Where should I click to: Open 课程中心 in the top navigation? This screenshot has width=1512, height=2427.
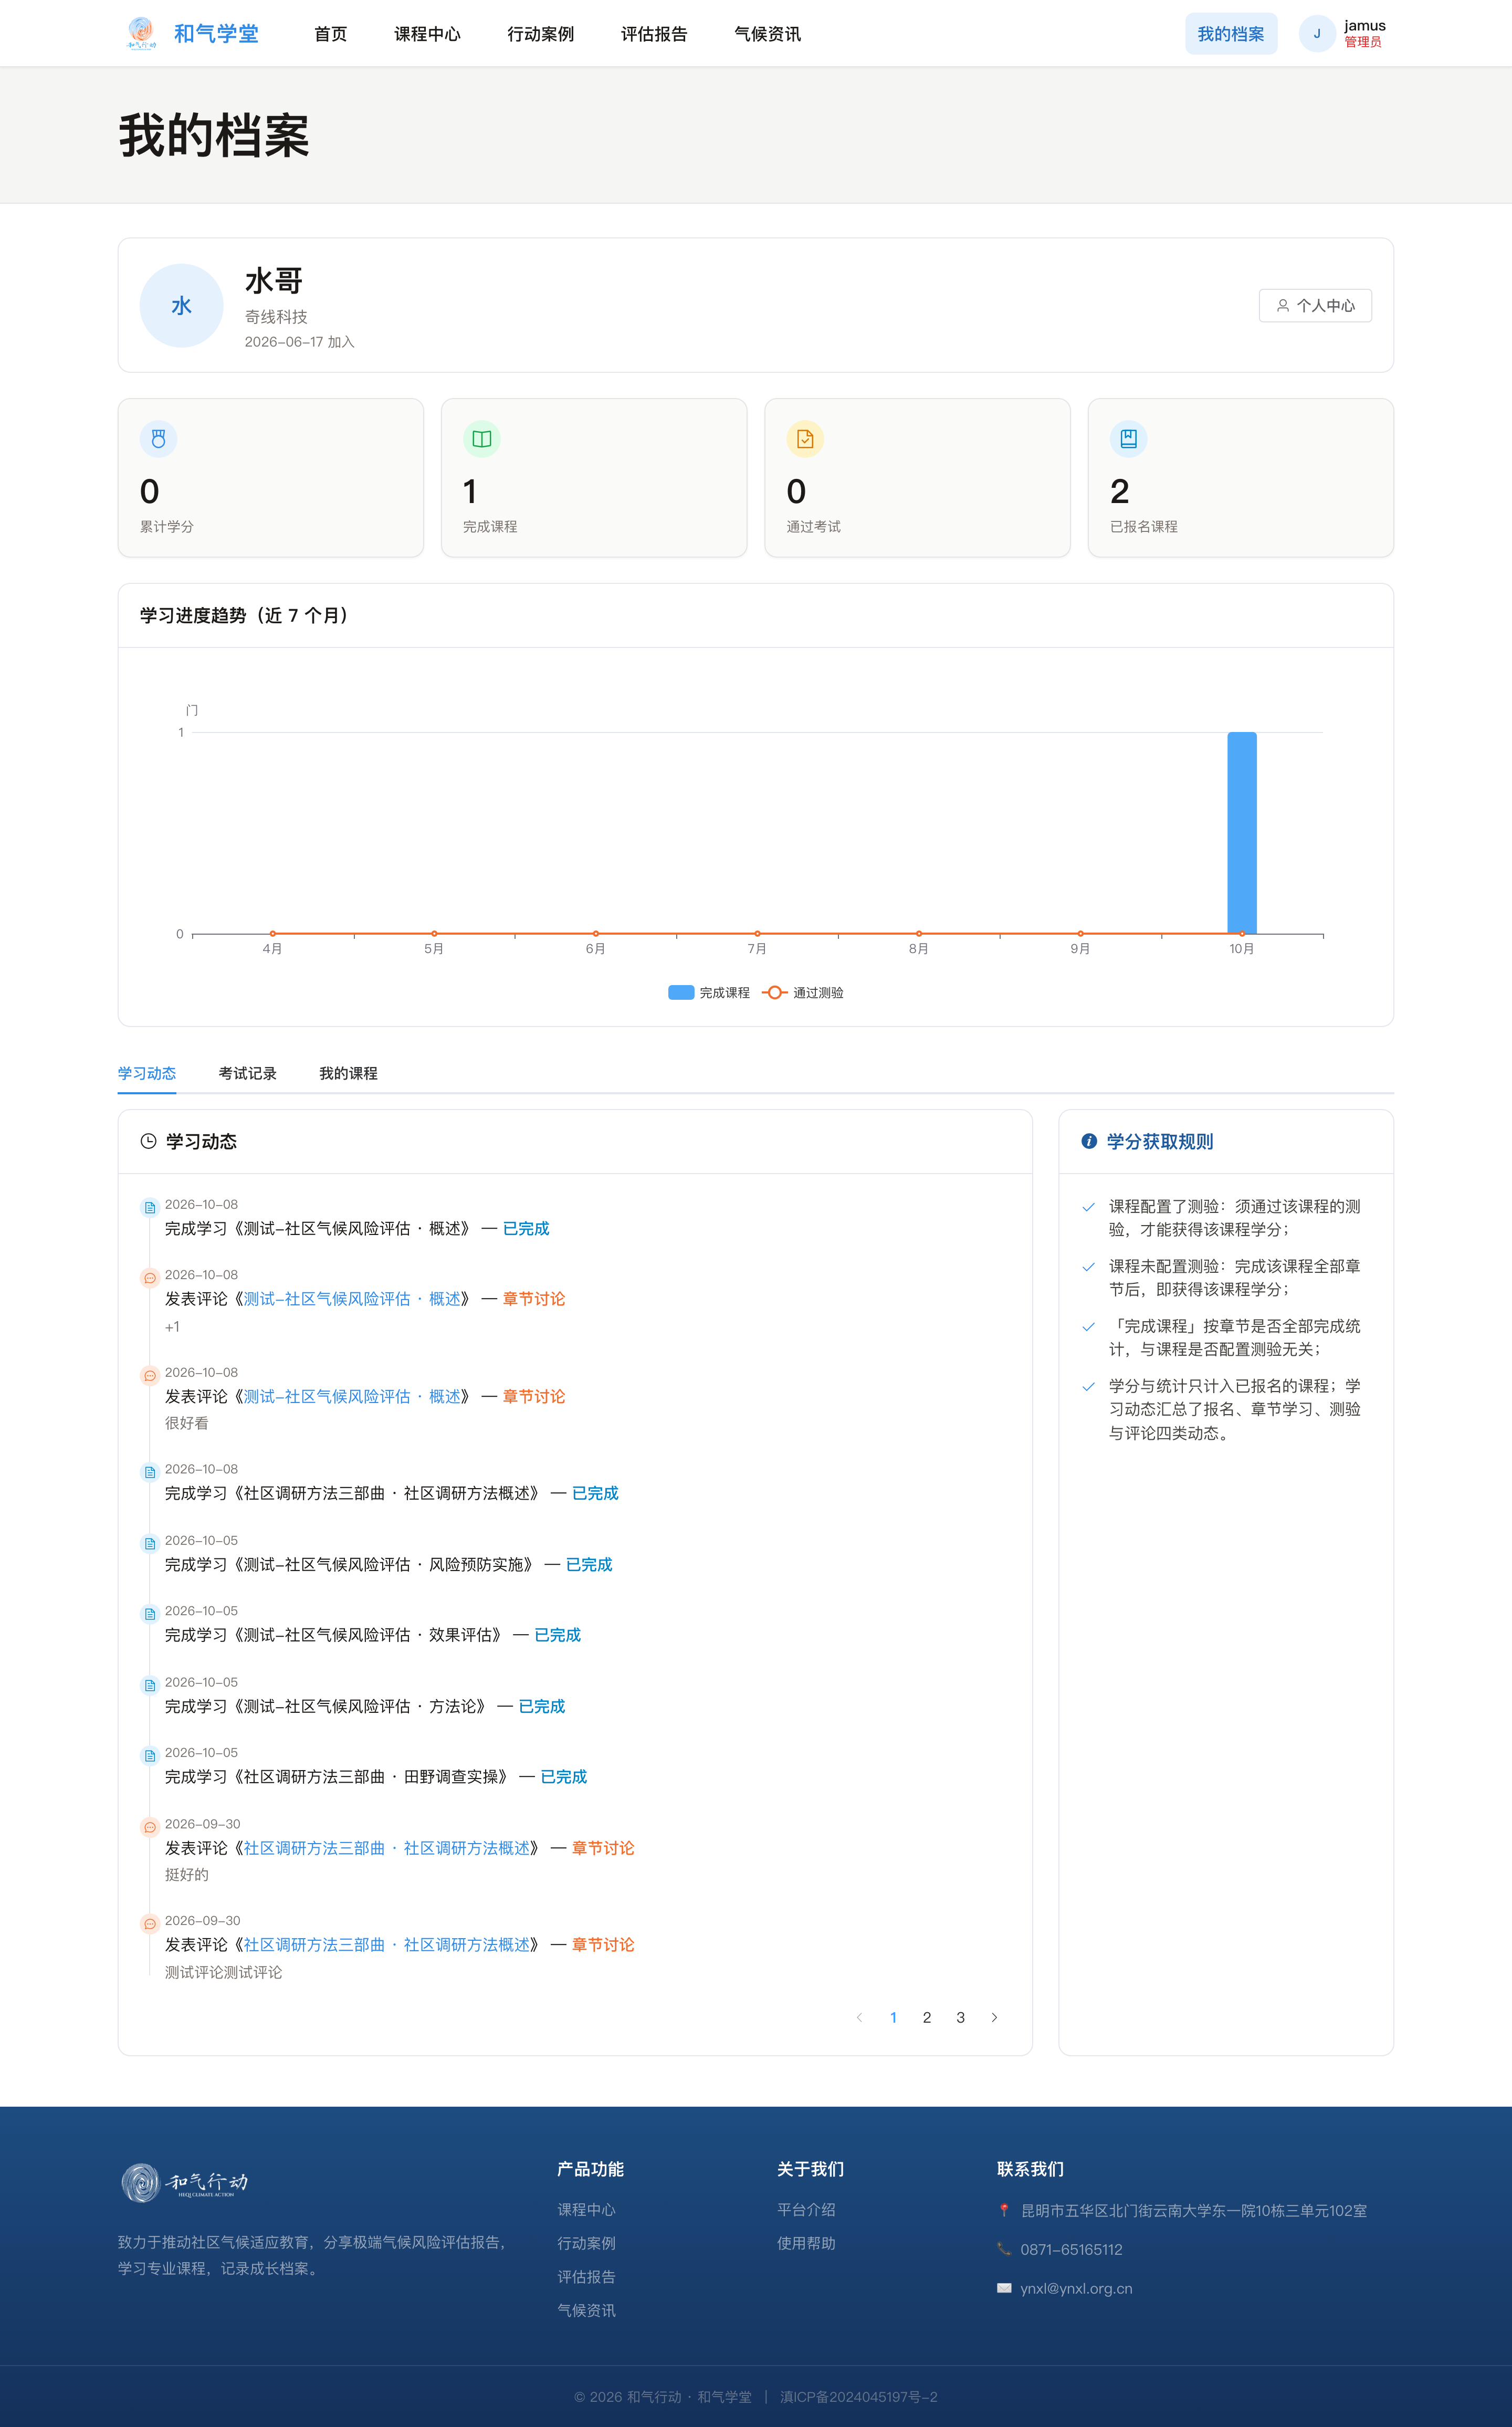point(427,34)
